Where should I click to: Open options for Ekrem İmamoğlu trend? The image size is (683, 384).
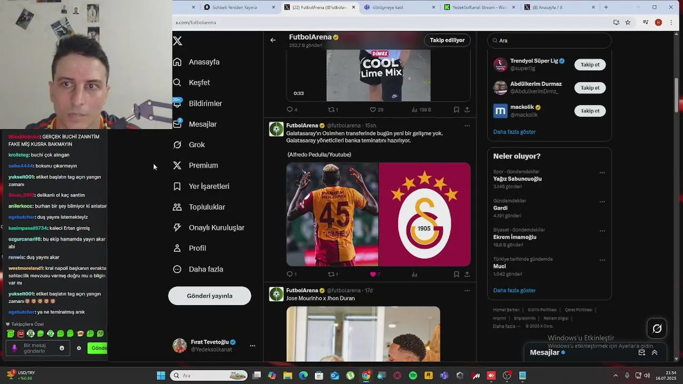602,231
